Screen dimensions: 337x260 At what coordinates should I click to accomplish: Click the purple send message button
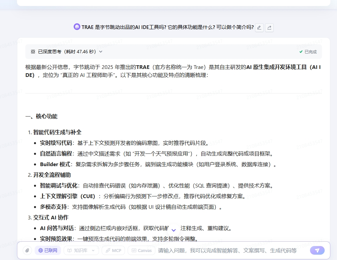click(317, 250)
